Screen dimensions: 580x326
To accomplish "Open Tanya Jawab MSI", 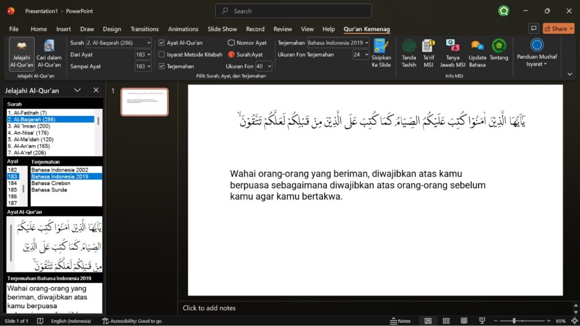I will (x=453, y=46).
